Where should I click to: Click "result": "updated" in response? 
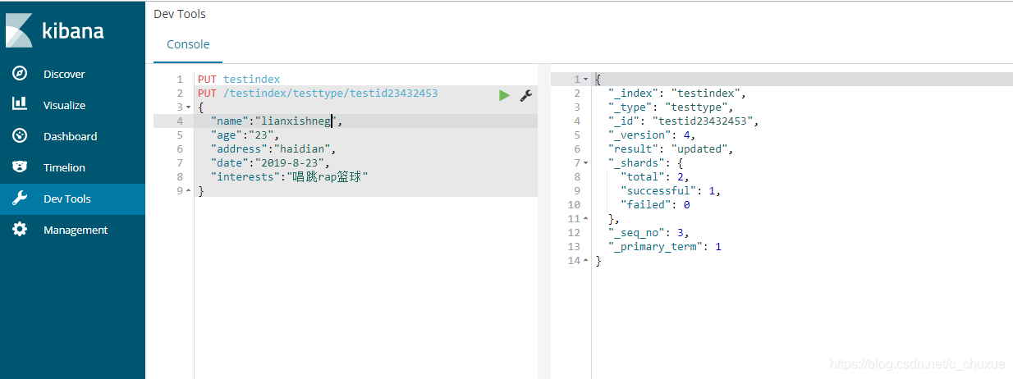click(x=671, y=149)
